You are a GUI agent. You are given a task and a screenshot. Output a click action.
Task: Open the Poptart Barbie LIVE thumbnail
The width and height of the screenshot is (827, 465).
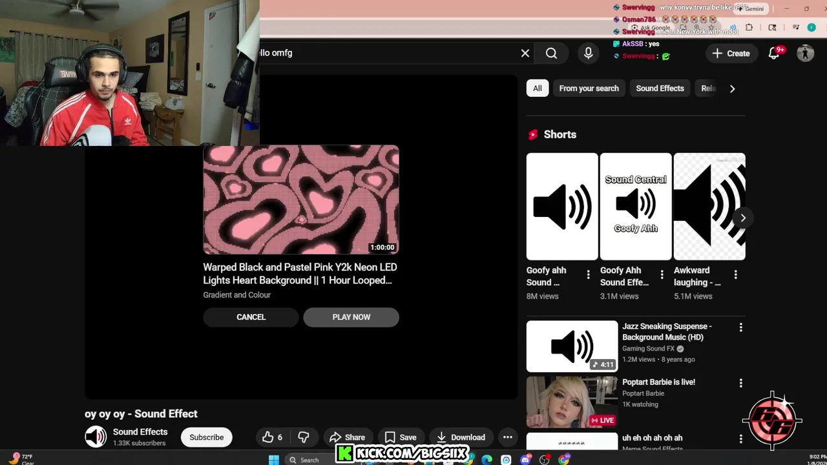point(572,402)
